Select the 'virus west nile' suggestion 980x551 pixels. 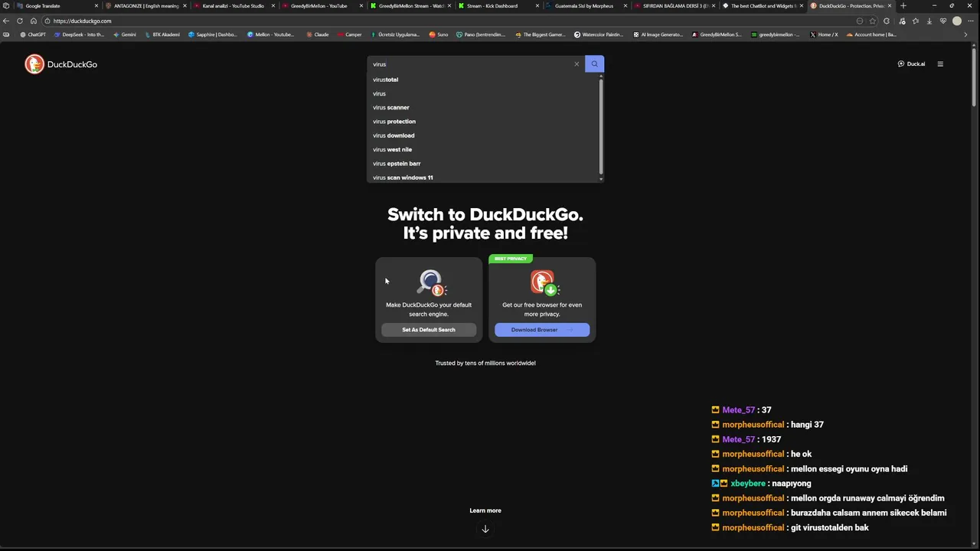(x=484, y=149)
